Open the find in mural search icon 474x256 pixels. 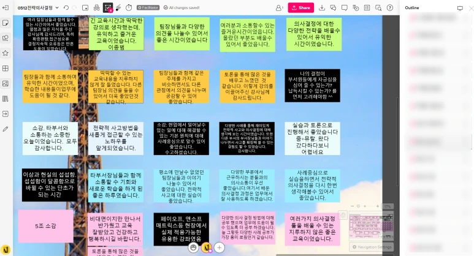[378, 8]
